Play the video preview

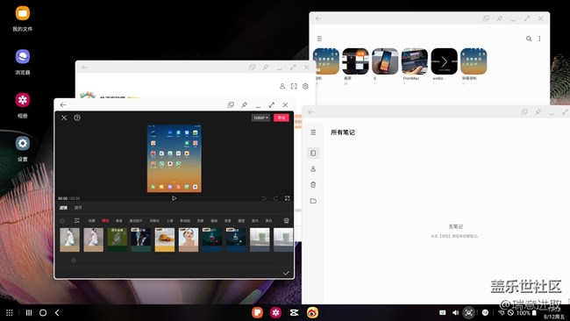175,198
